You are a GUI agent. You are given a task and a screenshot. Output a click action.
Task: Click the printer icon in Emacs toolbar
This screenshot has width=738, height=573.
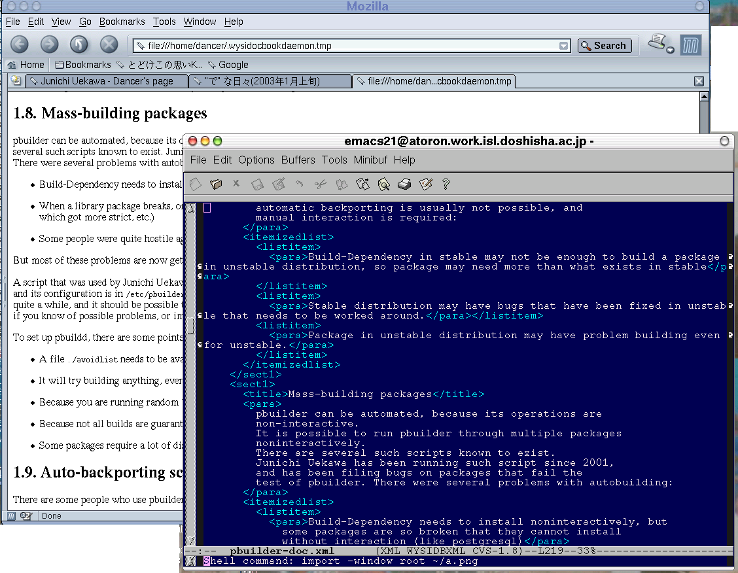point(404,184)
